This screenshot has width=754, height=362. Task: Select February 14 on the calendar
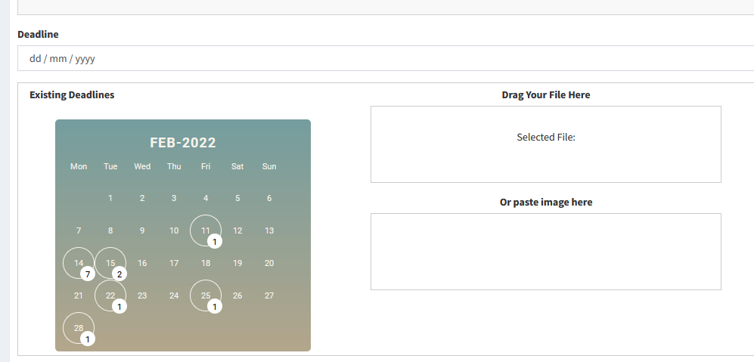tap(78, 262)
